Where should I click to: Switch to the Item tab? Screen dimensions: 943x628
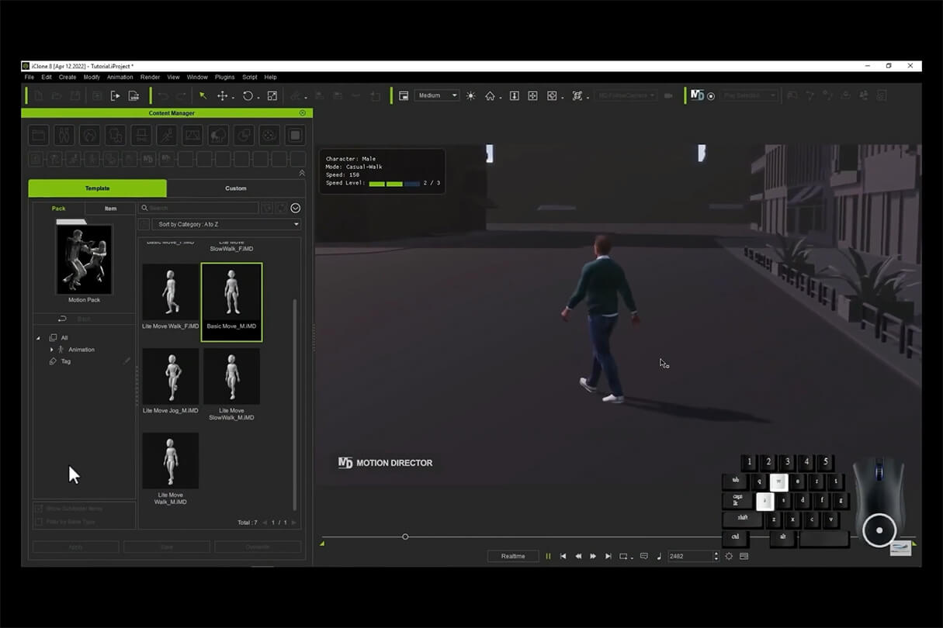click(x=110, y=209)
